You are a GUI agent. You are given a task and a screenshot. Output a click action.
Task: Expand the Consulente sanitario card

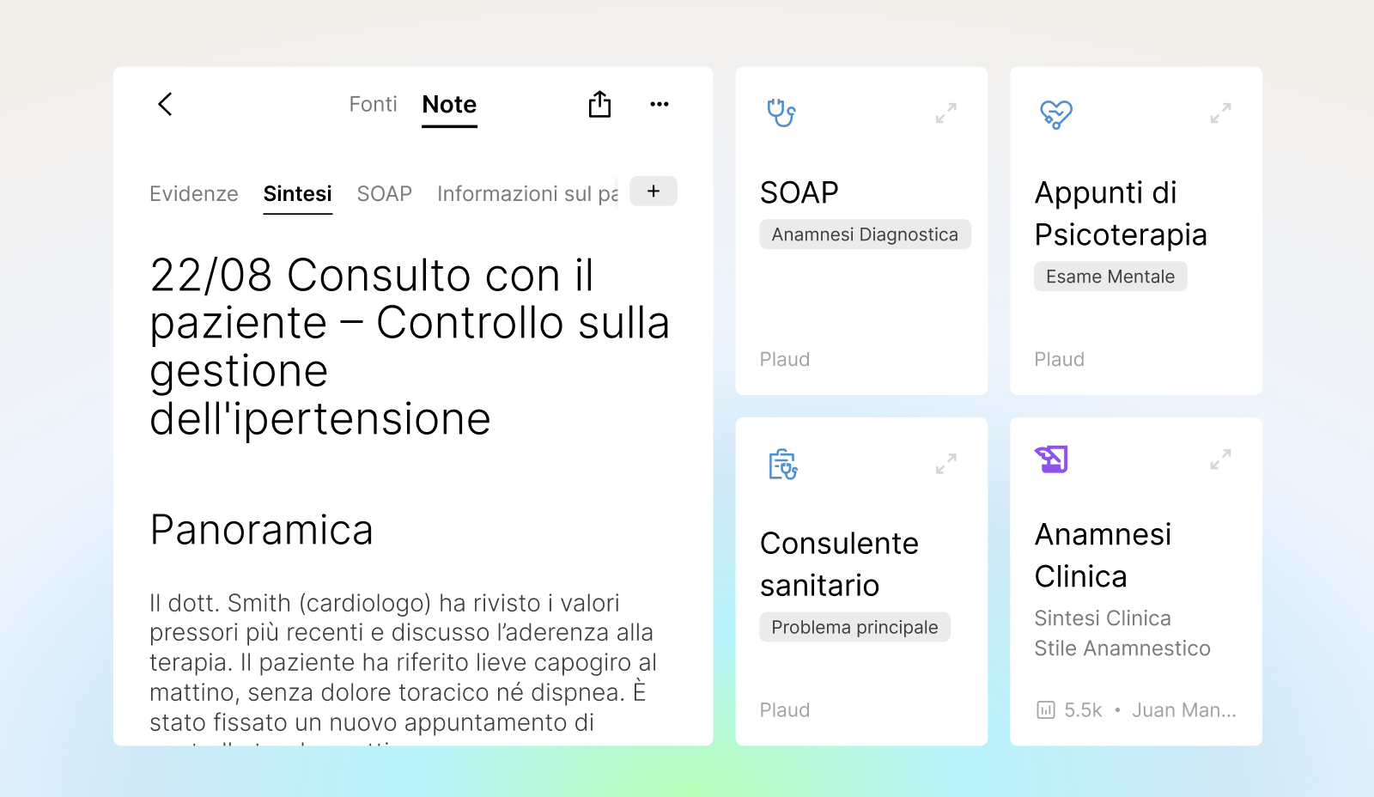(x=945, y=464)
